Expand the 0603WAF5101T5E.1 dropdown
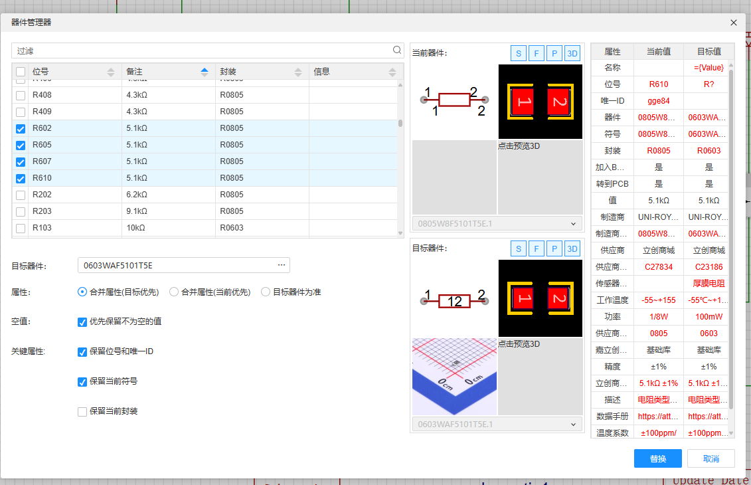 tap(497, 424)
